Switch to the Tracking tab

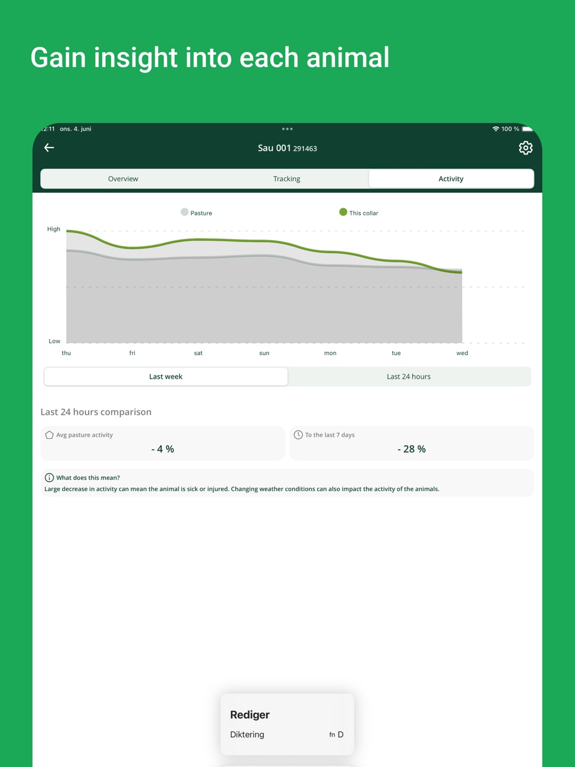click(287, 178)
